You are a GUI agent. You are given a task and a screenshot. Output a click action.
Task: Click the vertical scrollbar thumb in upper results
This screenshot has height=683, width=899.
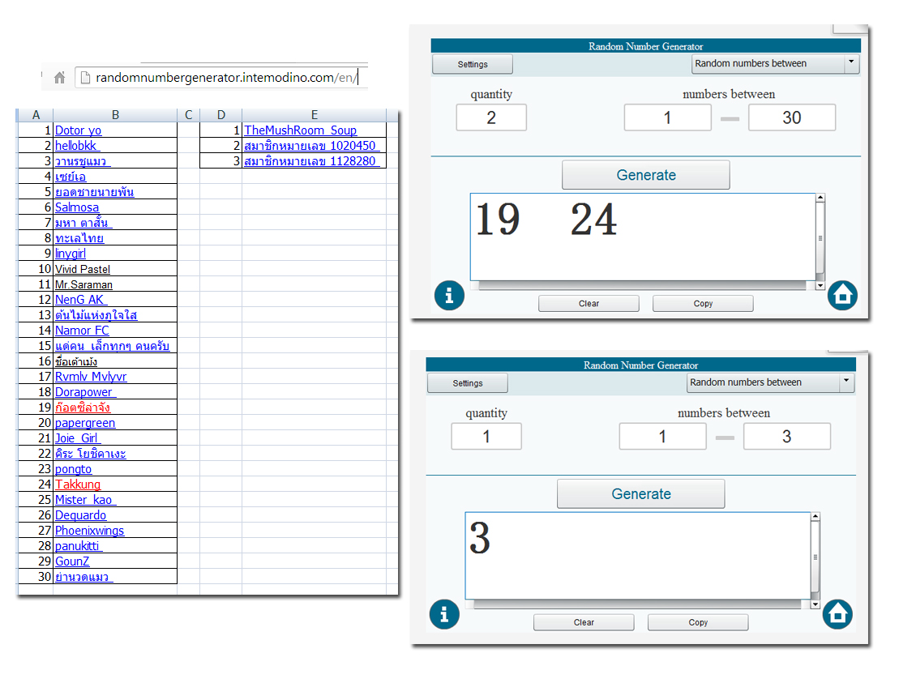click(x=820, y=237)
